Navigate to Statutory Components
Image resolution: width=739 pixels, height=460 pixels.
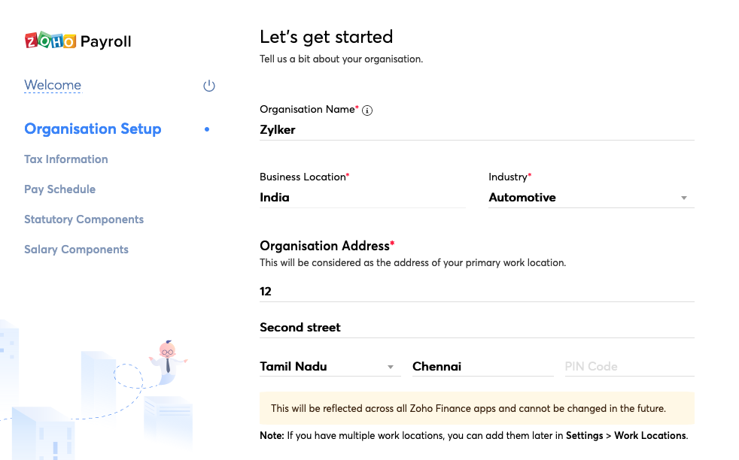tap(84, 219)
